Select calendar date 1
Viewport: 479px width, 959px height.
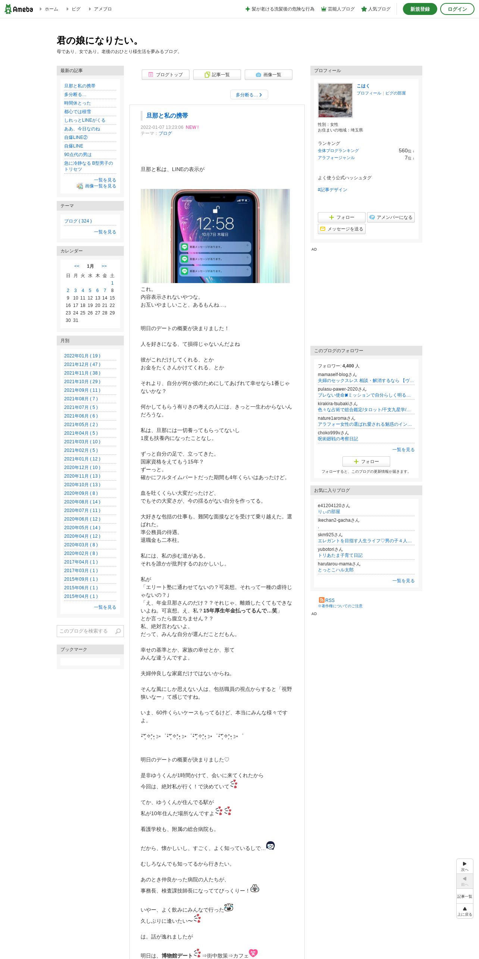click(112, 283)
